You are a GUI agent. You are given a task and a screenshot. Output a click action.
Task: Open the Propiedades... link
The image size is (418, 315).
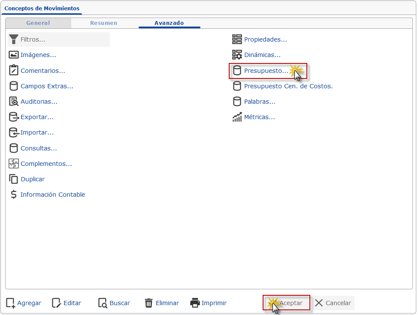[266, 39]
